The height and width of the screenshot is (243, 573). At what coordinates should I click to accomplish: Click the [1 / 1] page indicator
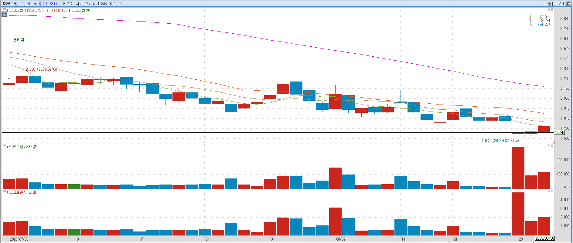[560, 4]
